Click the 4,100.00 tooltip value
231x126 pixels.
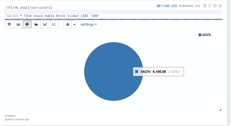pyautogui.click(x=159, y=72)
